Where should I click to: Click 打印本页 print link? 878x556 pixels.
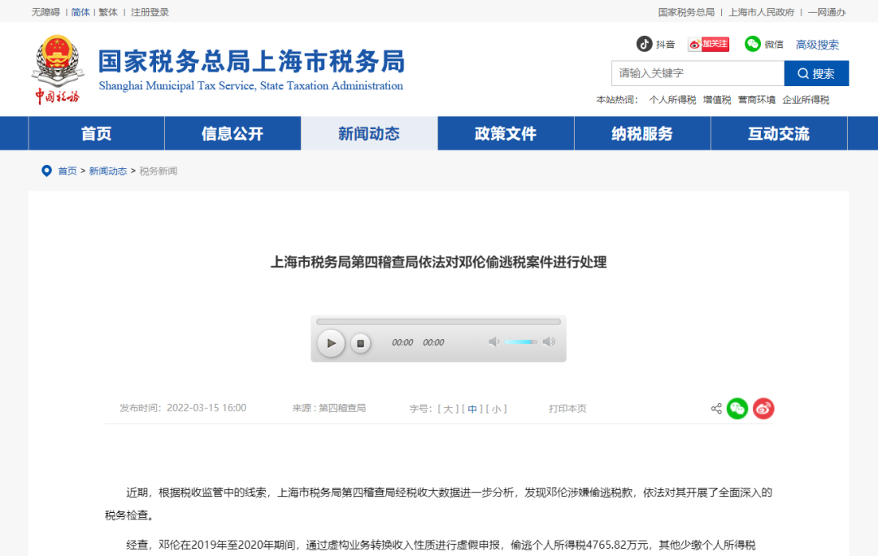click(567, 409)
